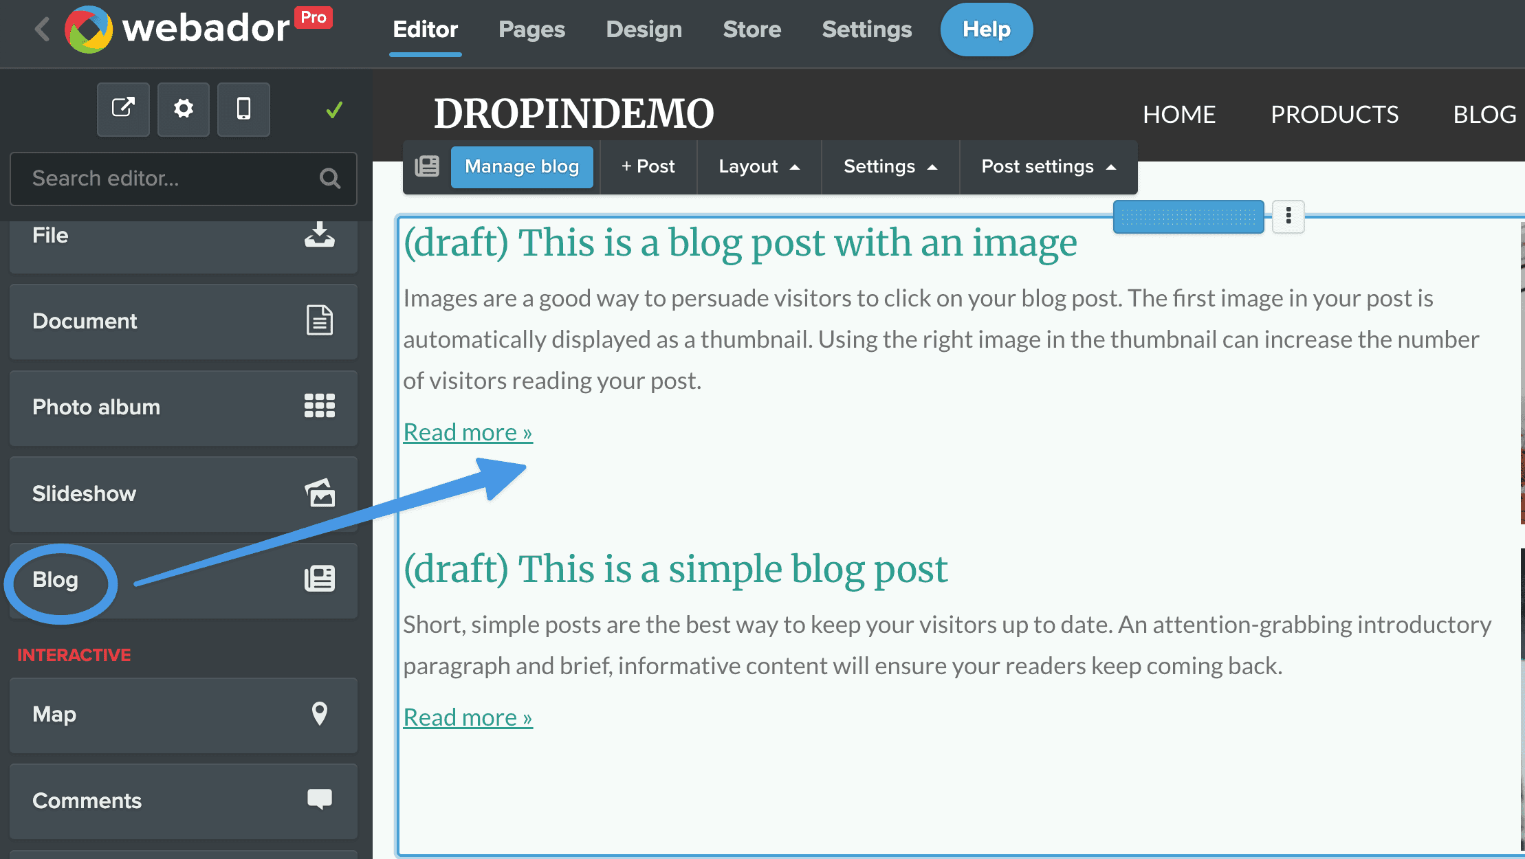This screenshot has width=1525, height=859.
Task: Click the draft simple blog post title
Action: coord(675,569)
